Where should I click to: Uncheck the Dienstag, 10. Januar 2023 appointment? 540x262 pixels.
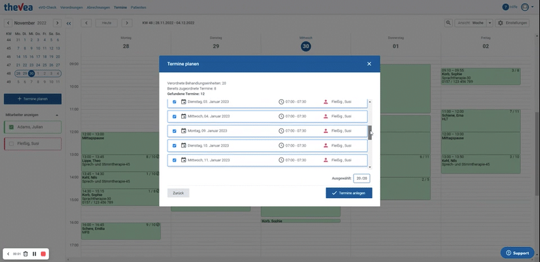[174, 146]
